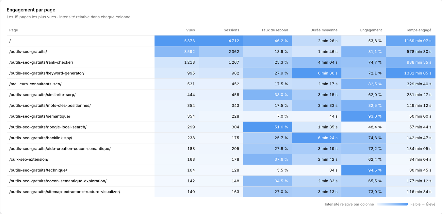The image size is (442, 214).
Task: Click the Durée moyenne column header
Action: point(324,30)
